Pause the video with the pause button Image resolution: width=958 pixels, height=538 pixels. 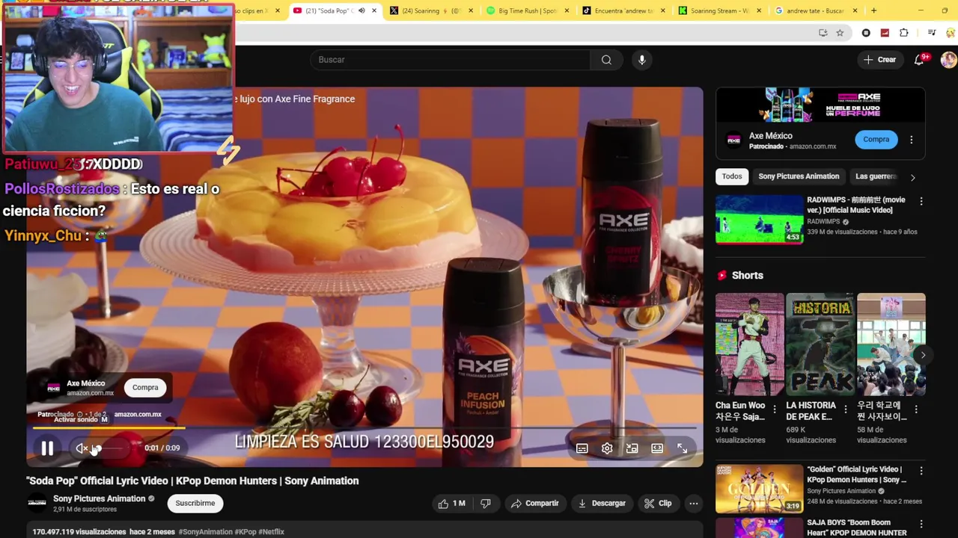[x=47, y=448]
